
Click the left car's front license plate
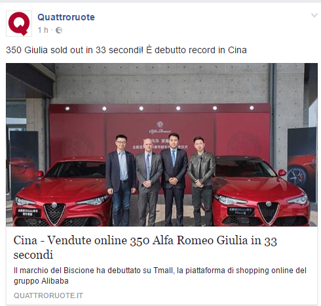pyautogui.click(x=28, y=212)
